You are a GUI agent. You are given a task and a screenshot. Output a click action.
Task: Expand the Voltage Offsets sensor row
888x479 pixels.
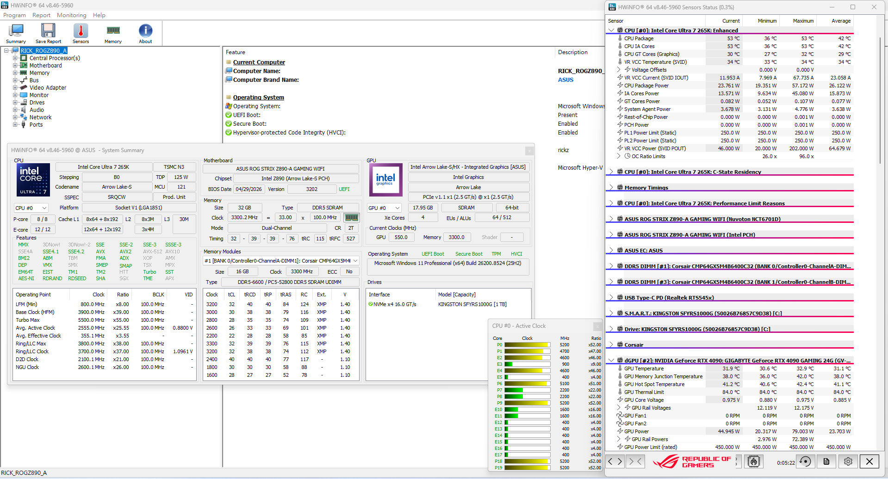(x=619, y=70)
